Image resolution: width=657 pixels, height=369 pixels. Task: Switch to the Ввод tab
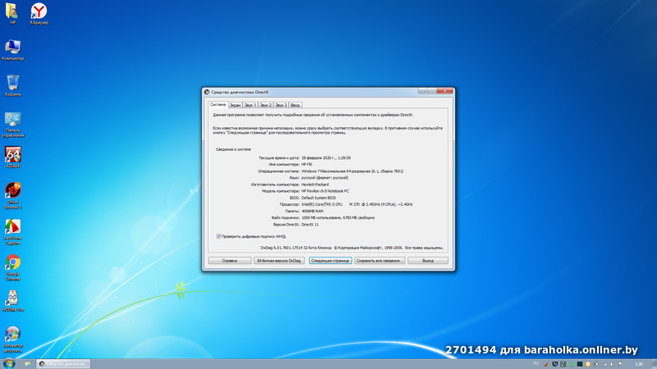click(x=295, y=105)
